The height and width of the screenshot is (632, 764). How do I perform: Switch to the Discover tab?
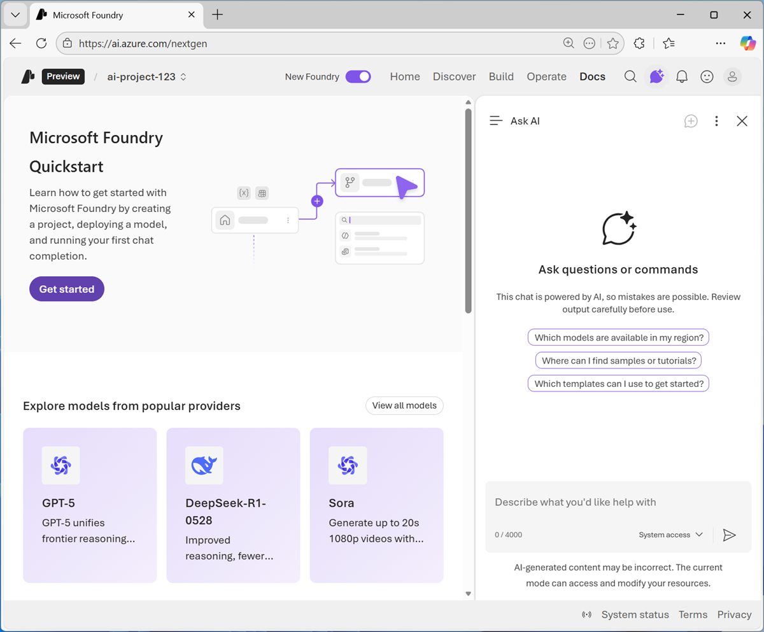coord(454,76)
